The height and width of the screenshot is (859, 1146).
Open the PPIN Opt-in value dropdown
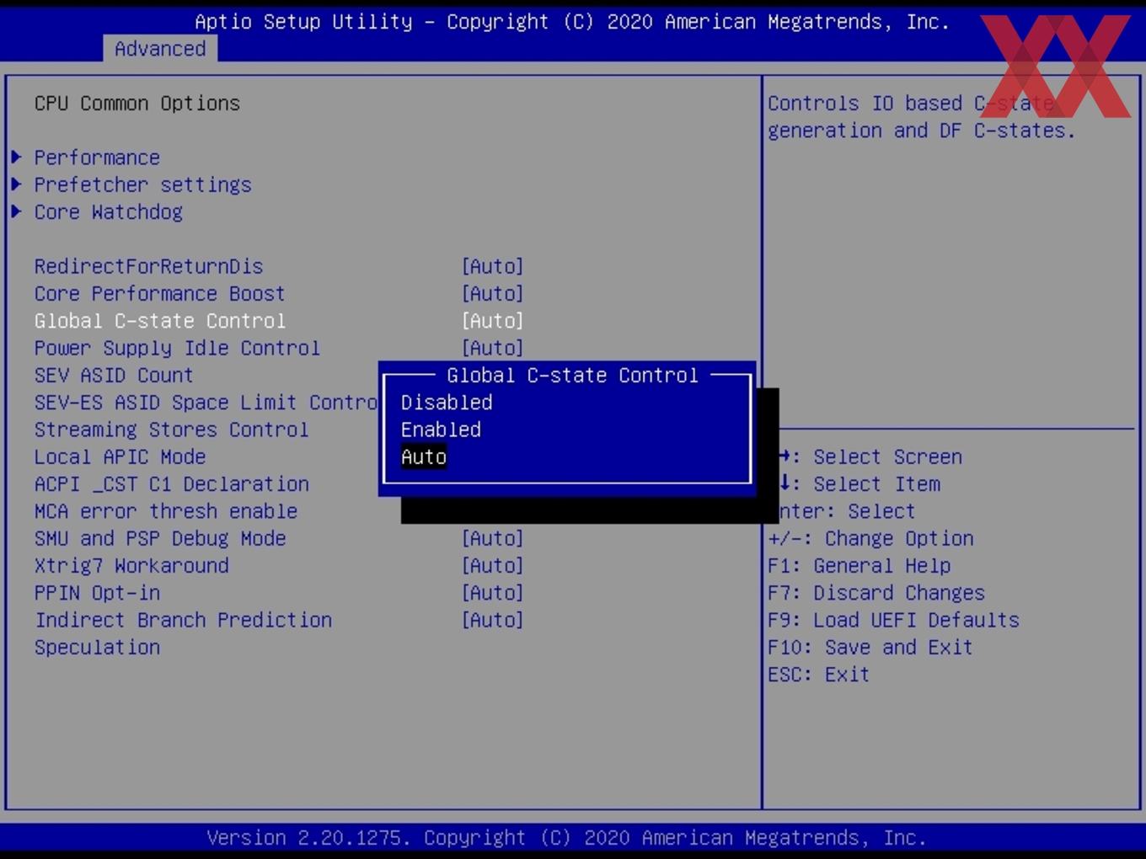[x=493, y=593]
